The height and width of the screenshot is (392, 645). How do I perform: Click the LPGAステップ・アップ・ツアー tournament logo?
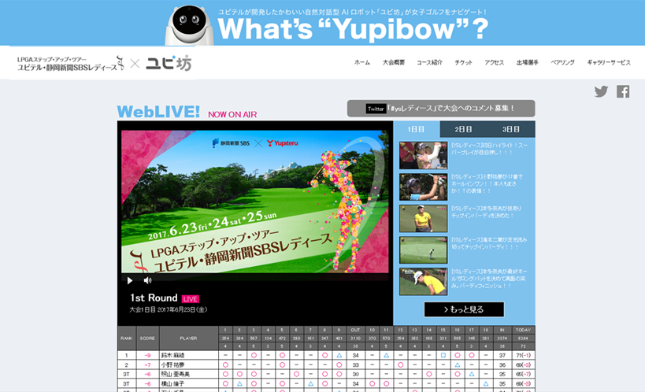70,63
